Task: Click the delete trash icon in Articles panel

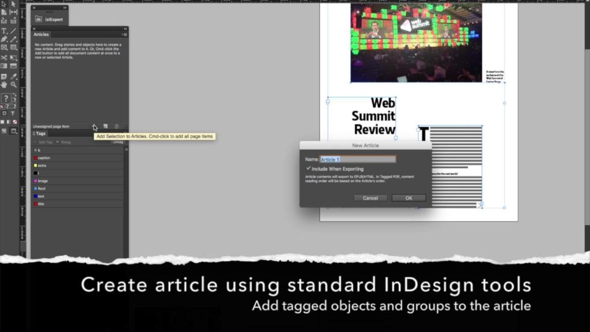Action: 117,126
